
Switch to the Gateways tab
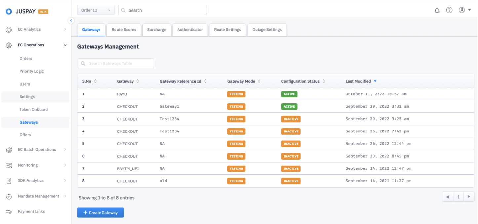click(91, 30)
